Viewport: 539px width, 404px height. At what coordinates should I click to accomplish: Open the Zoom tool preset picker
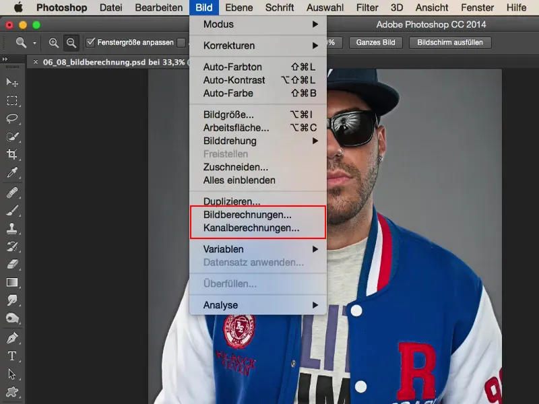tap(34, 43)
